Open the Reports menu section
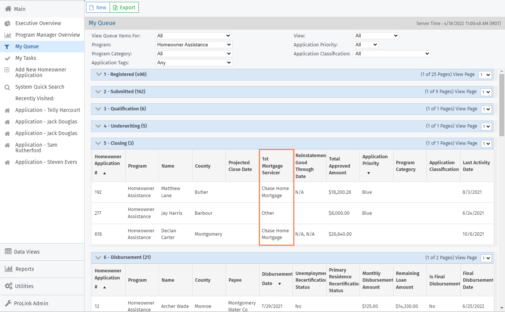Screen dimensions: 505x312 click(25, 269)
